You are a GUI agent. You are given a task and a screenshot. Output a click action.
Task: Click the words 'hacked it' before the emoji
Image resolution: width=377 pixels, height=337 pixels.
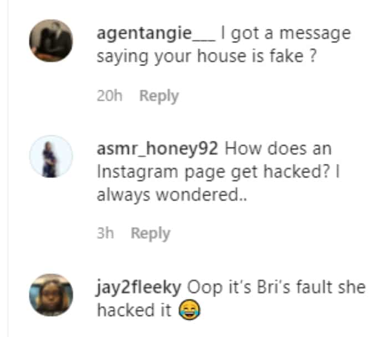tap(134, 310)
